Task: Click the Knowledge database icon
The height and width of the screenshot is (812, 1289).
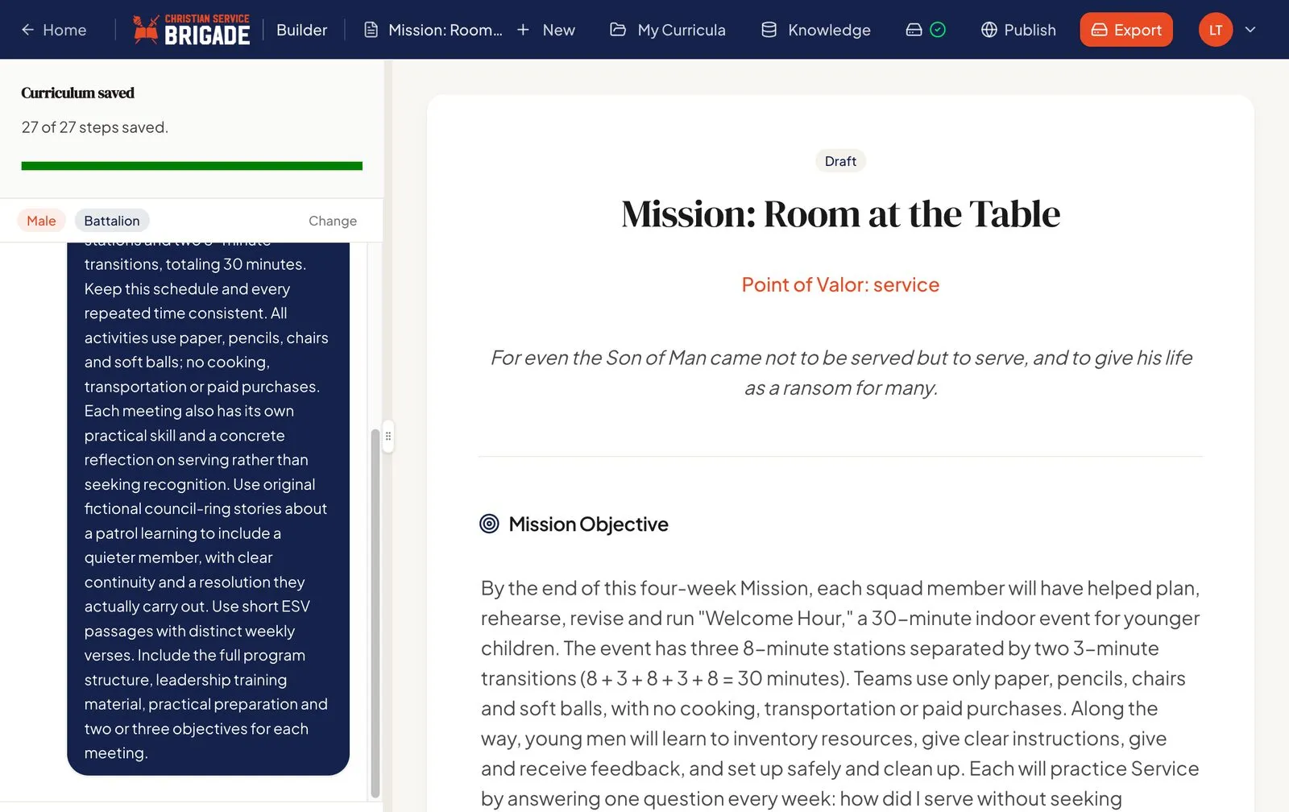Action: 769,30
